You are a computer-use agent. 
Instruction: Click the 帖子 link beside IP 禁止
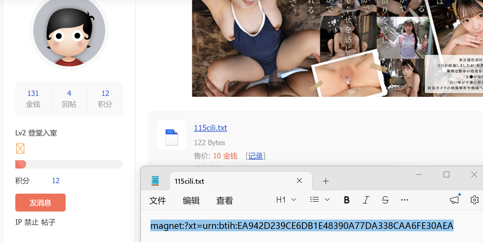(x=48, y=222)
